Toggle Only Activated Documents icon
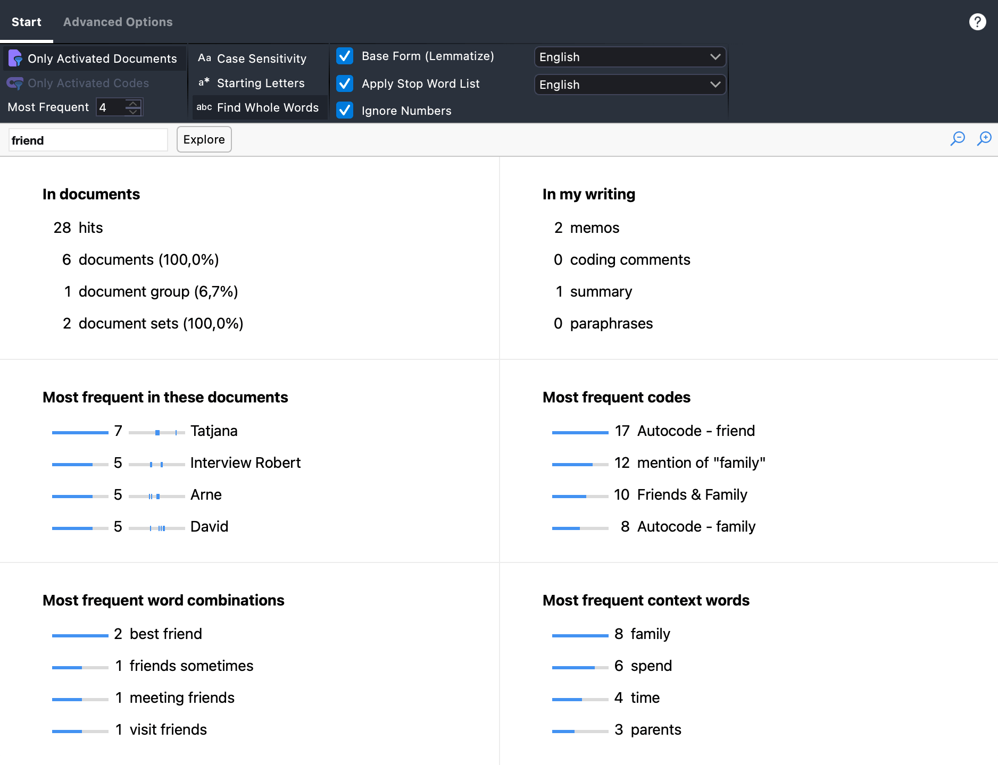Image resolution: width=998 pixels, height=765 pixels. point(15,58)
